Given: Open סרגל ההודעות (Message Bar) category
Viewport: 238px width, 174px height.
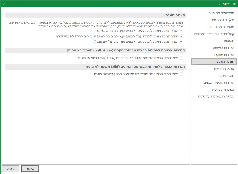Looking at the screenshot, I should (x=214, y=69).
